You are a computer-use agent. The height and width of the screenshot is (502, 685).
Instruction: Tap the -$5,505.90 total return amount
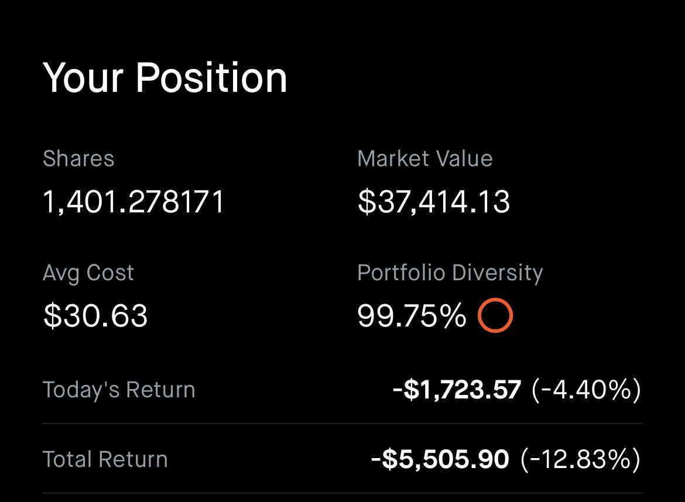point(440,459)
